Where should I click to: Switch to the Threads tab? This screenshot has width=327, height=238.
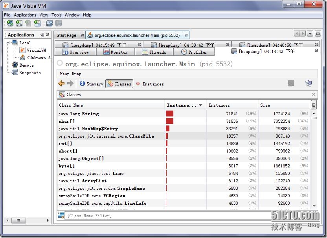coord(154,52)
